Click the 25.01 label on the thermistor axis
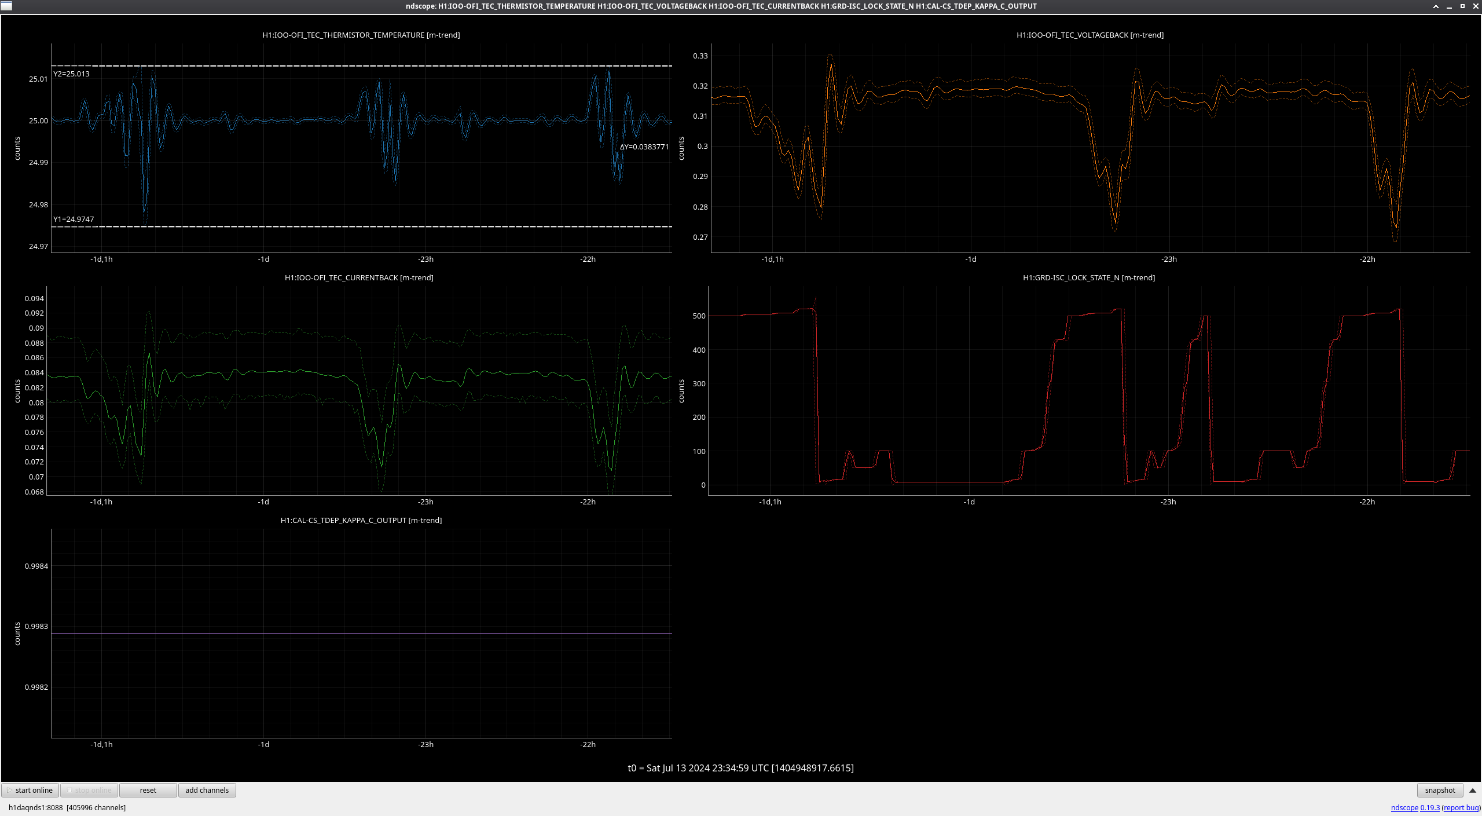The image size is (1482, 816). click(39, 79)
